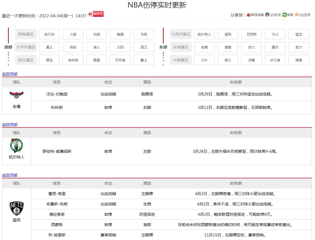315x240 pixels.
Task: Select 老鹰 in the team grid
Action: coord(204,47)
